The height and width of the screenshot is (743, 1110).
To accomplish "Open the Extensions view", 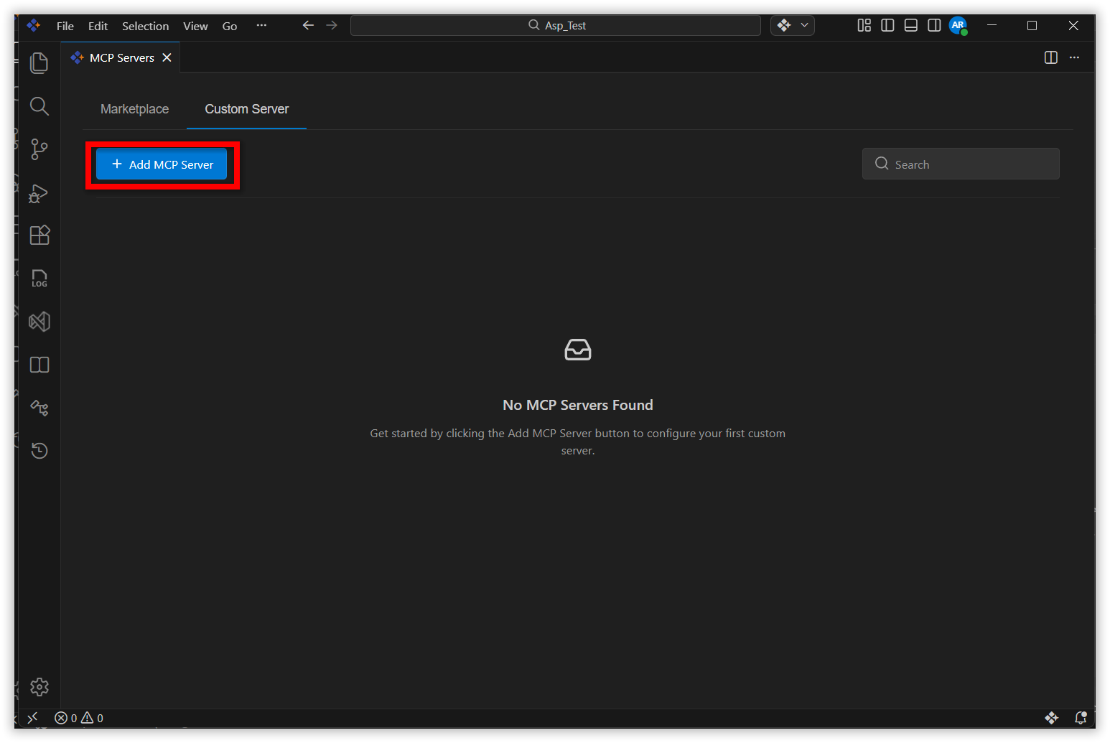I will (x=39, y=235).
